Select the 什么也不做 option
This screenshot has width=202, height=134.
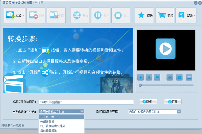[x=61, y=117]
